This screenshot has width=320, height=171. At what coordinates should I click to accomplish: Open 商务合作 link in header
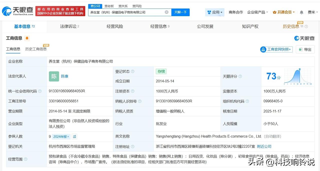pos(236,12)
